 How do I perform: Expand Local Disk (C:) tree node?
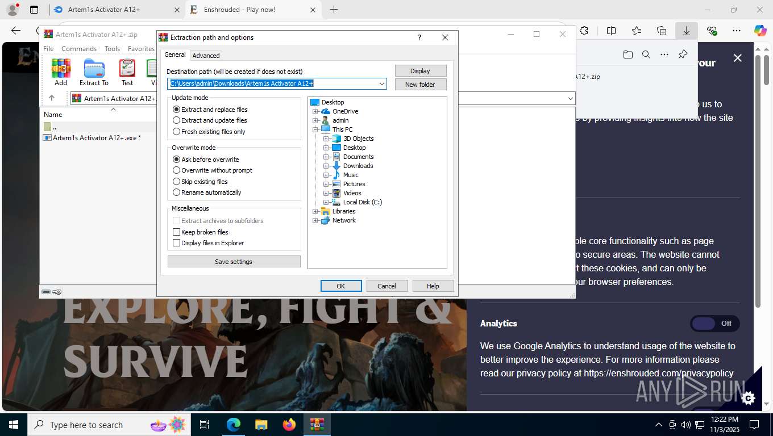coord(326,202)
